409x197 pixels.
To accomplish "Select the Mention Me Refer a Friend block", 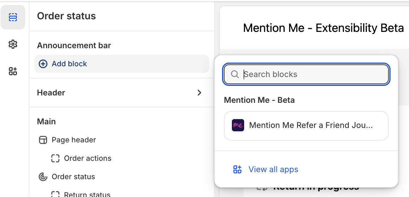I will [x=306, y=126].
